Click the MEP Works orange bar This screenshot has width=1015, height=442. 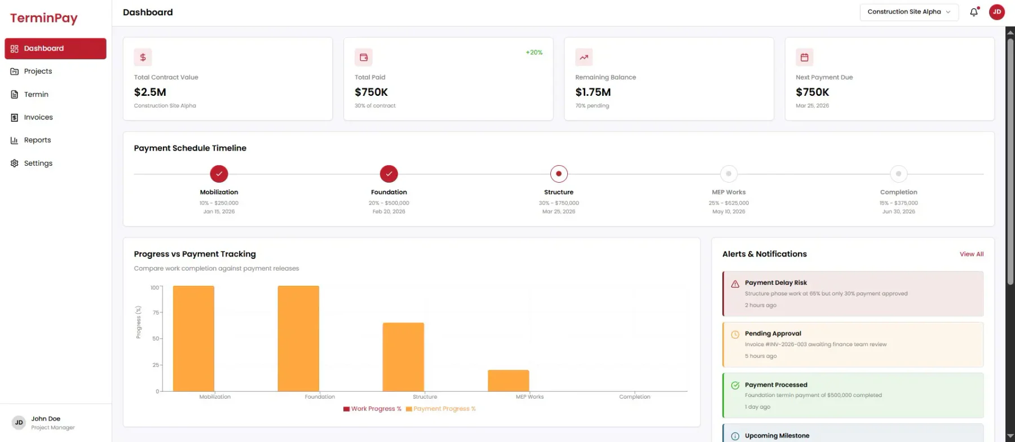(x=509, y=381)
